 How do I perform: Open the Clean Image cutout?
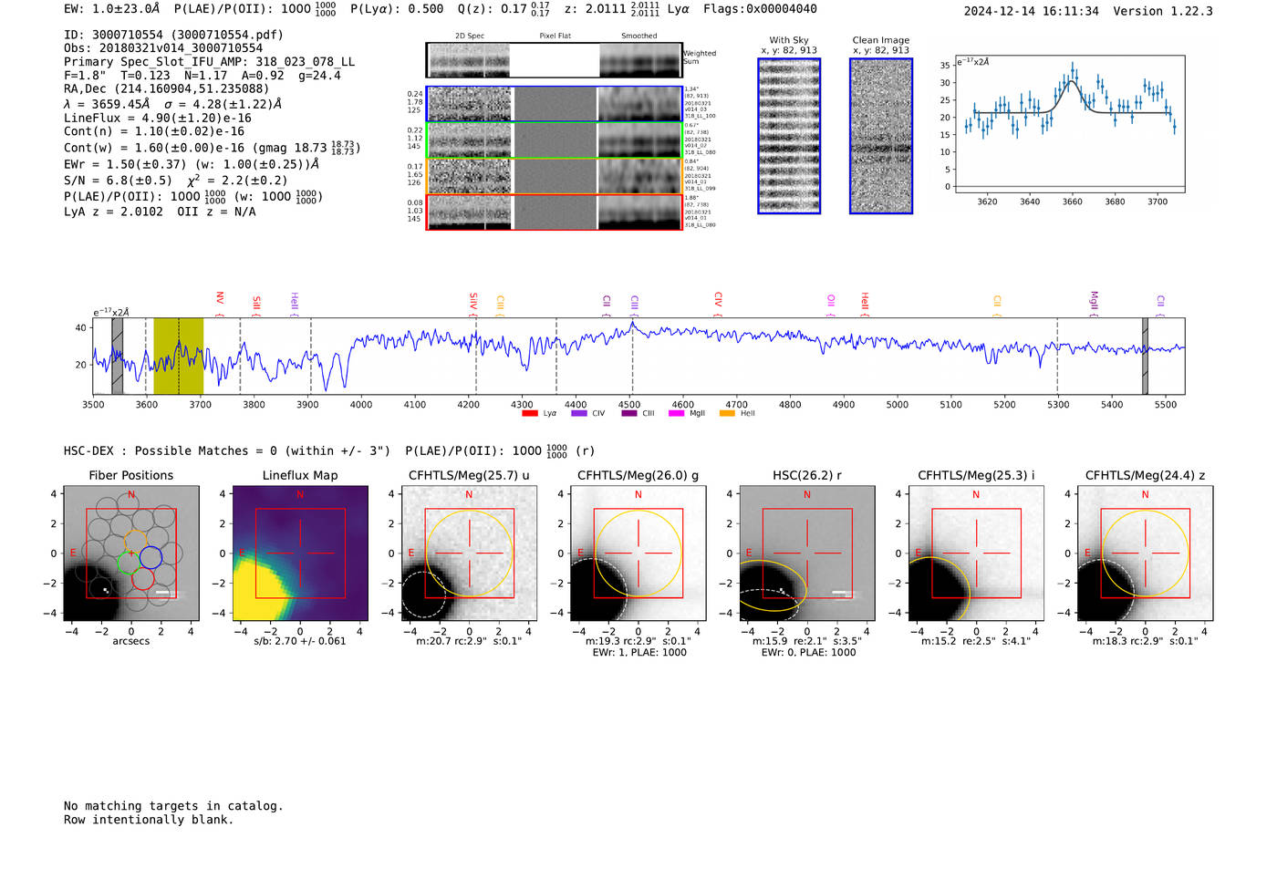(x=881, y=136)
